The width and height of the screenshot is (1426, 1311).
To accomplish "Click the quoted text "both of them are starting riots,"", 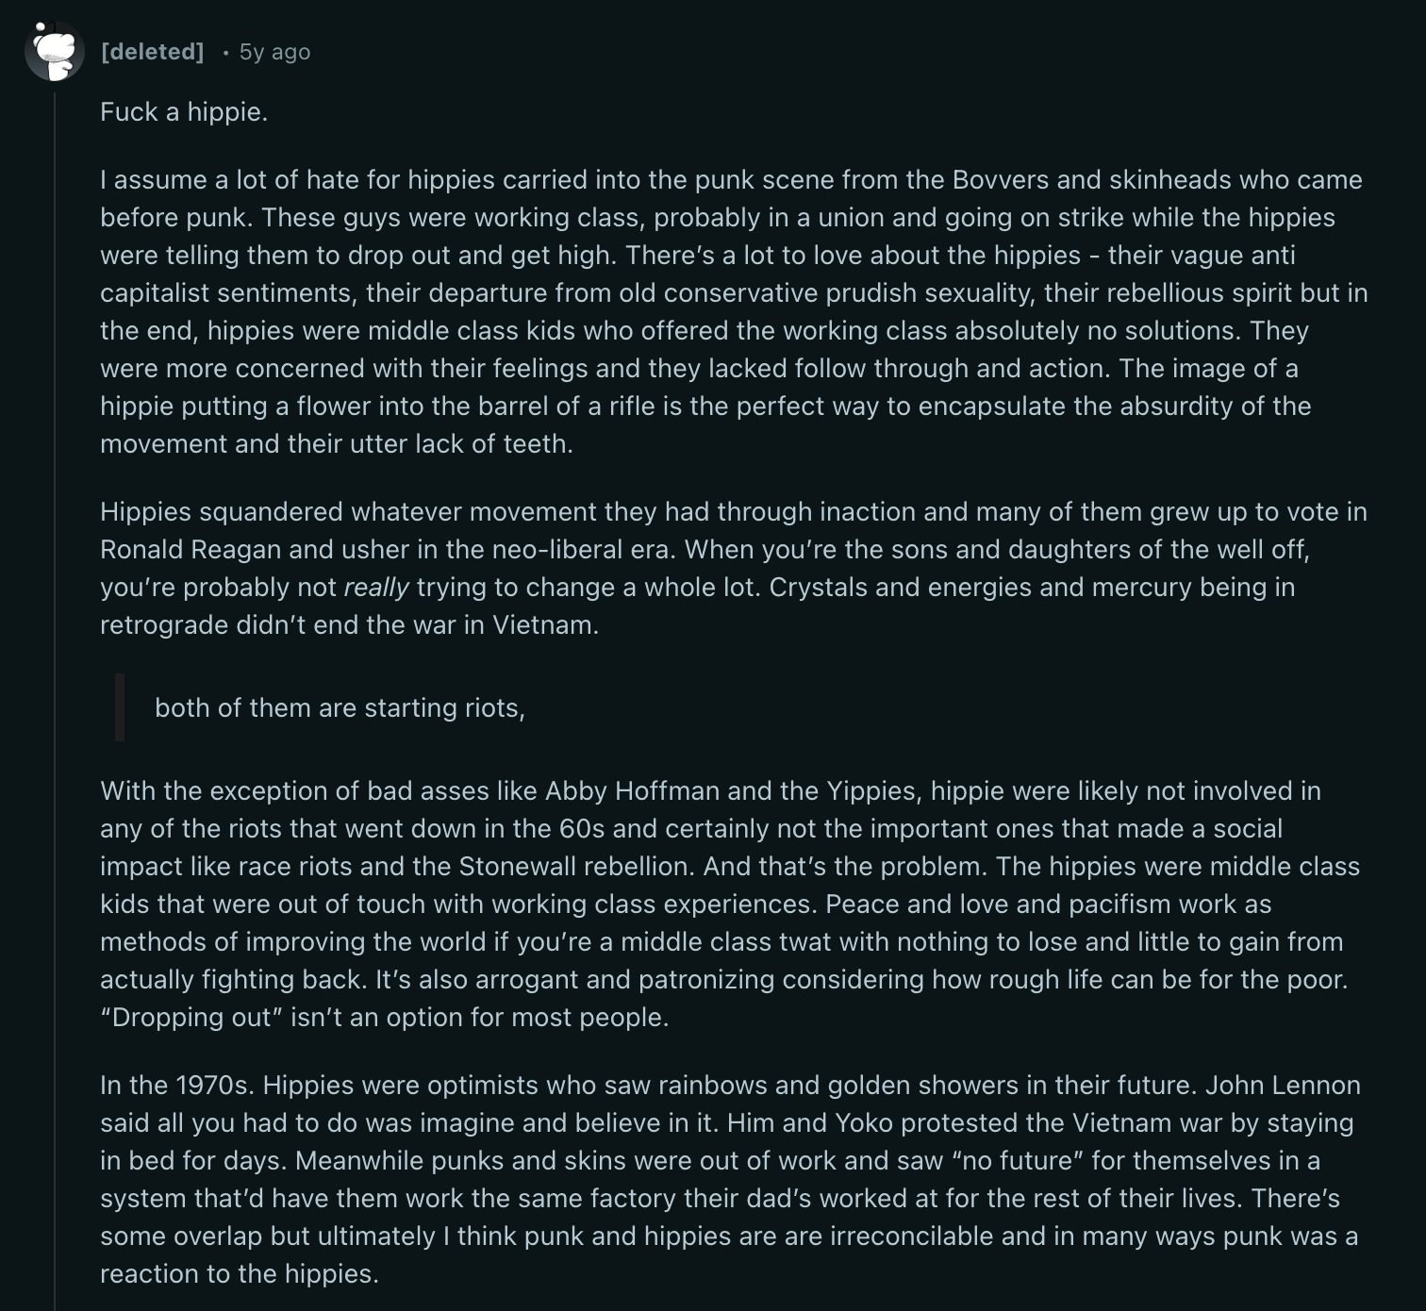I will coord(340,708).
